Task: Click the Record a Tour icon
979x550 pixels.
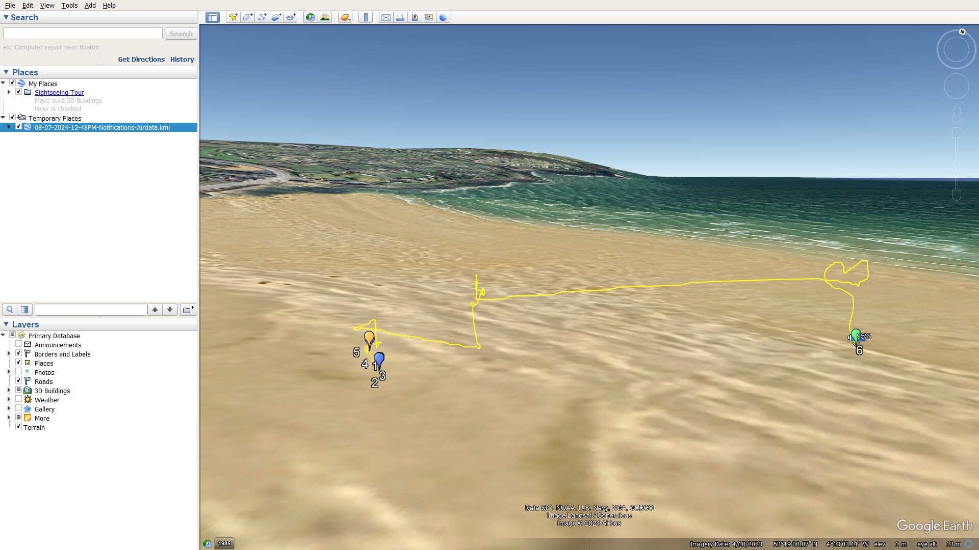Action: tap(291, 17)
